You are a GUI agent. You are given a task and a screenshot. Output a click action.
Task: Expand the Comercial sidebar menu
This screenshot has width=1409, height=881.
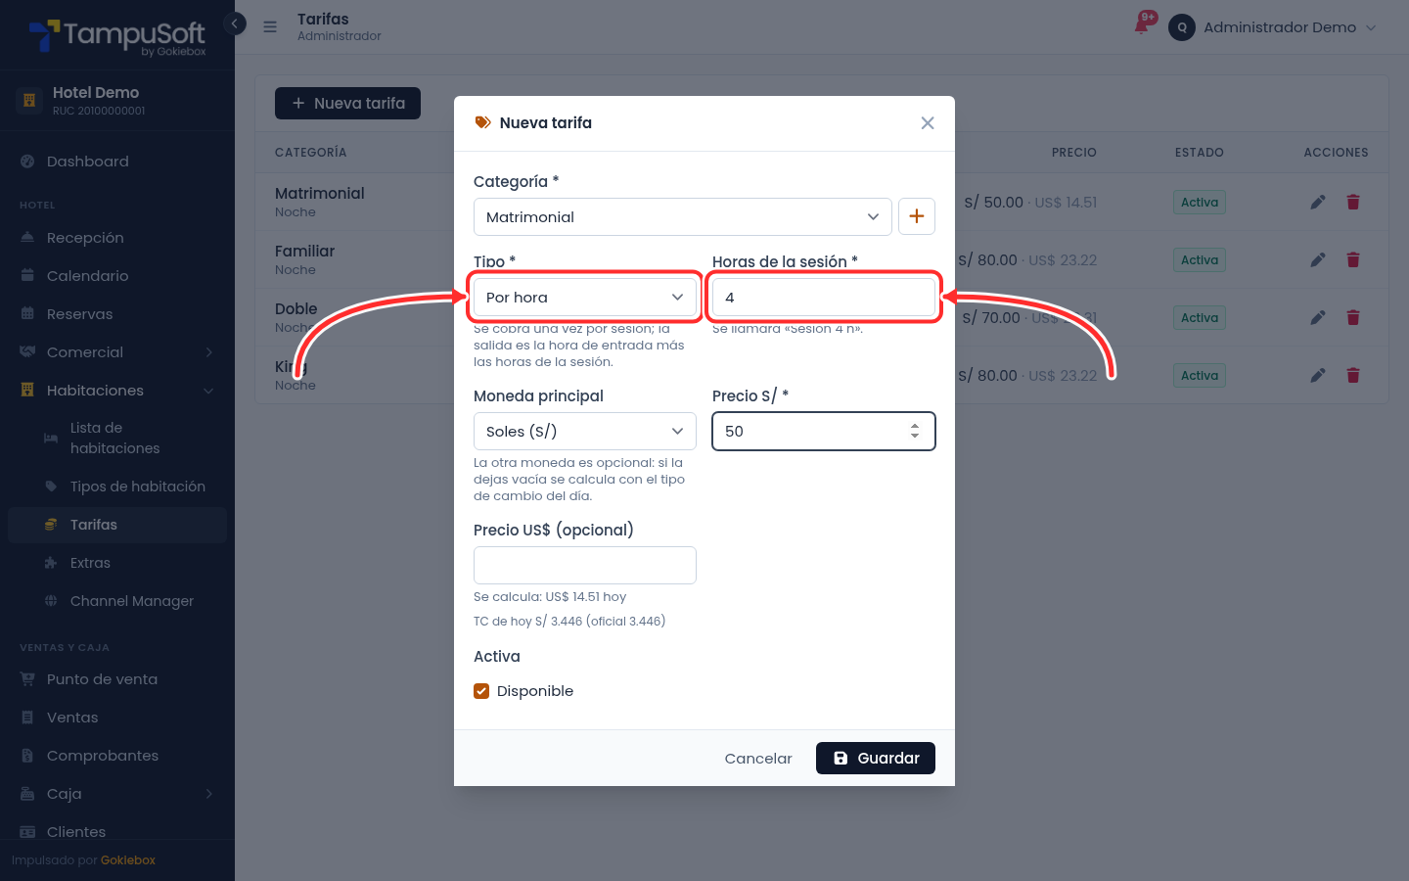pyautogui.click(x=117, y=352)
